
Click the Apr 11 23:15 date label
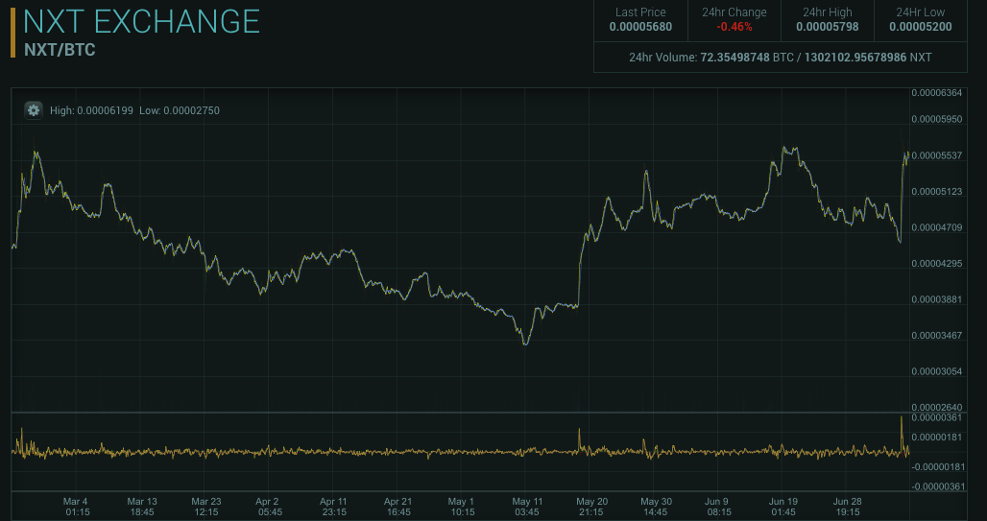(333, 507)
